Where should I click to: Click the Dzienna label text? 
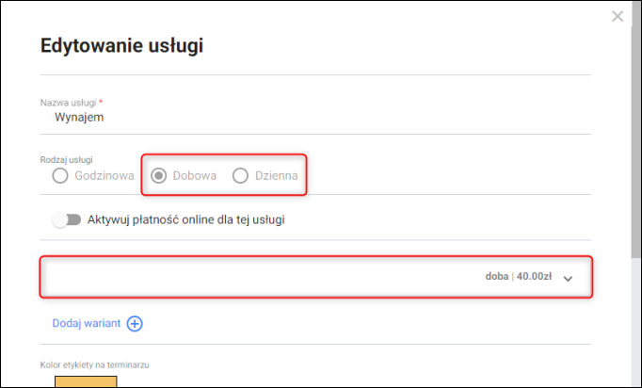click(x=277, y=175)
